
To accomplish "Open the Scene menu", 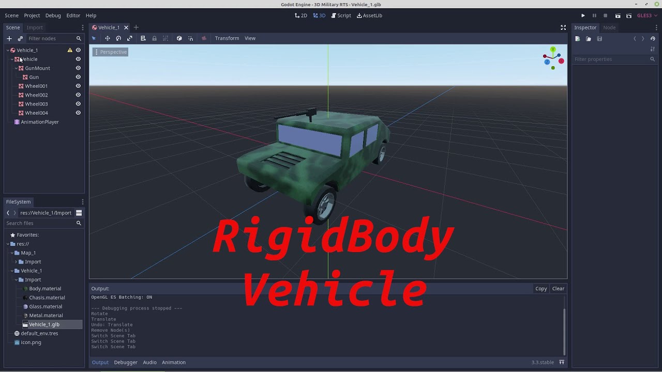I will coord(11,16).
